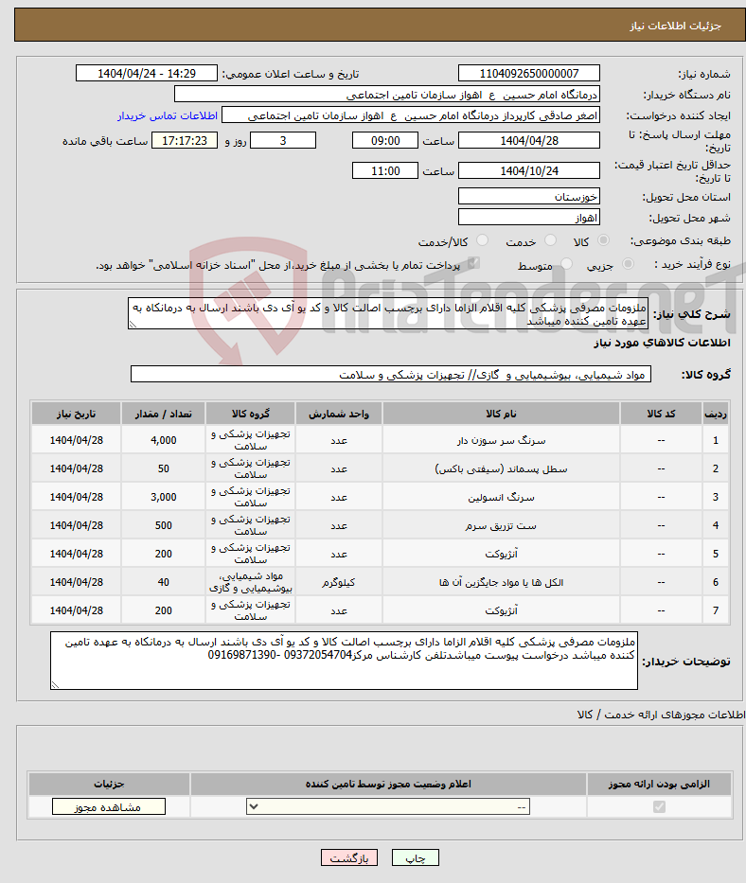Click quantity 4,000 in row 1

(164, 440)
